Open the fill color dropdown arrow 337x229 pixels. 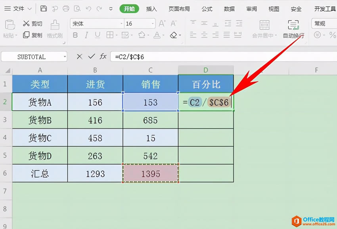coord(148,35)
